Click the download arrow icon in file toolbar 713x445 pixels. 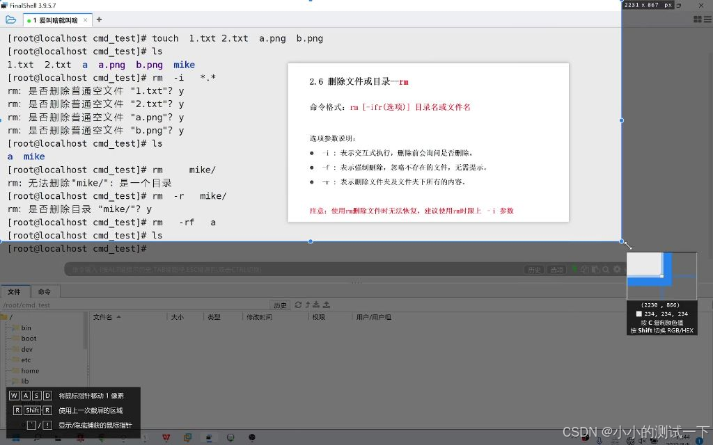click(x=316, y=304)
